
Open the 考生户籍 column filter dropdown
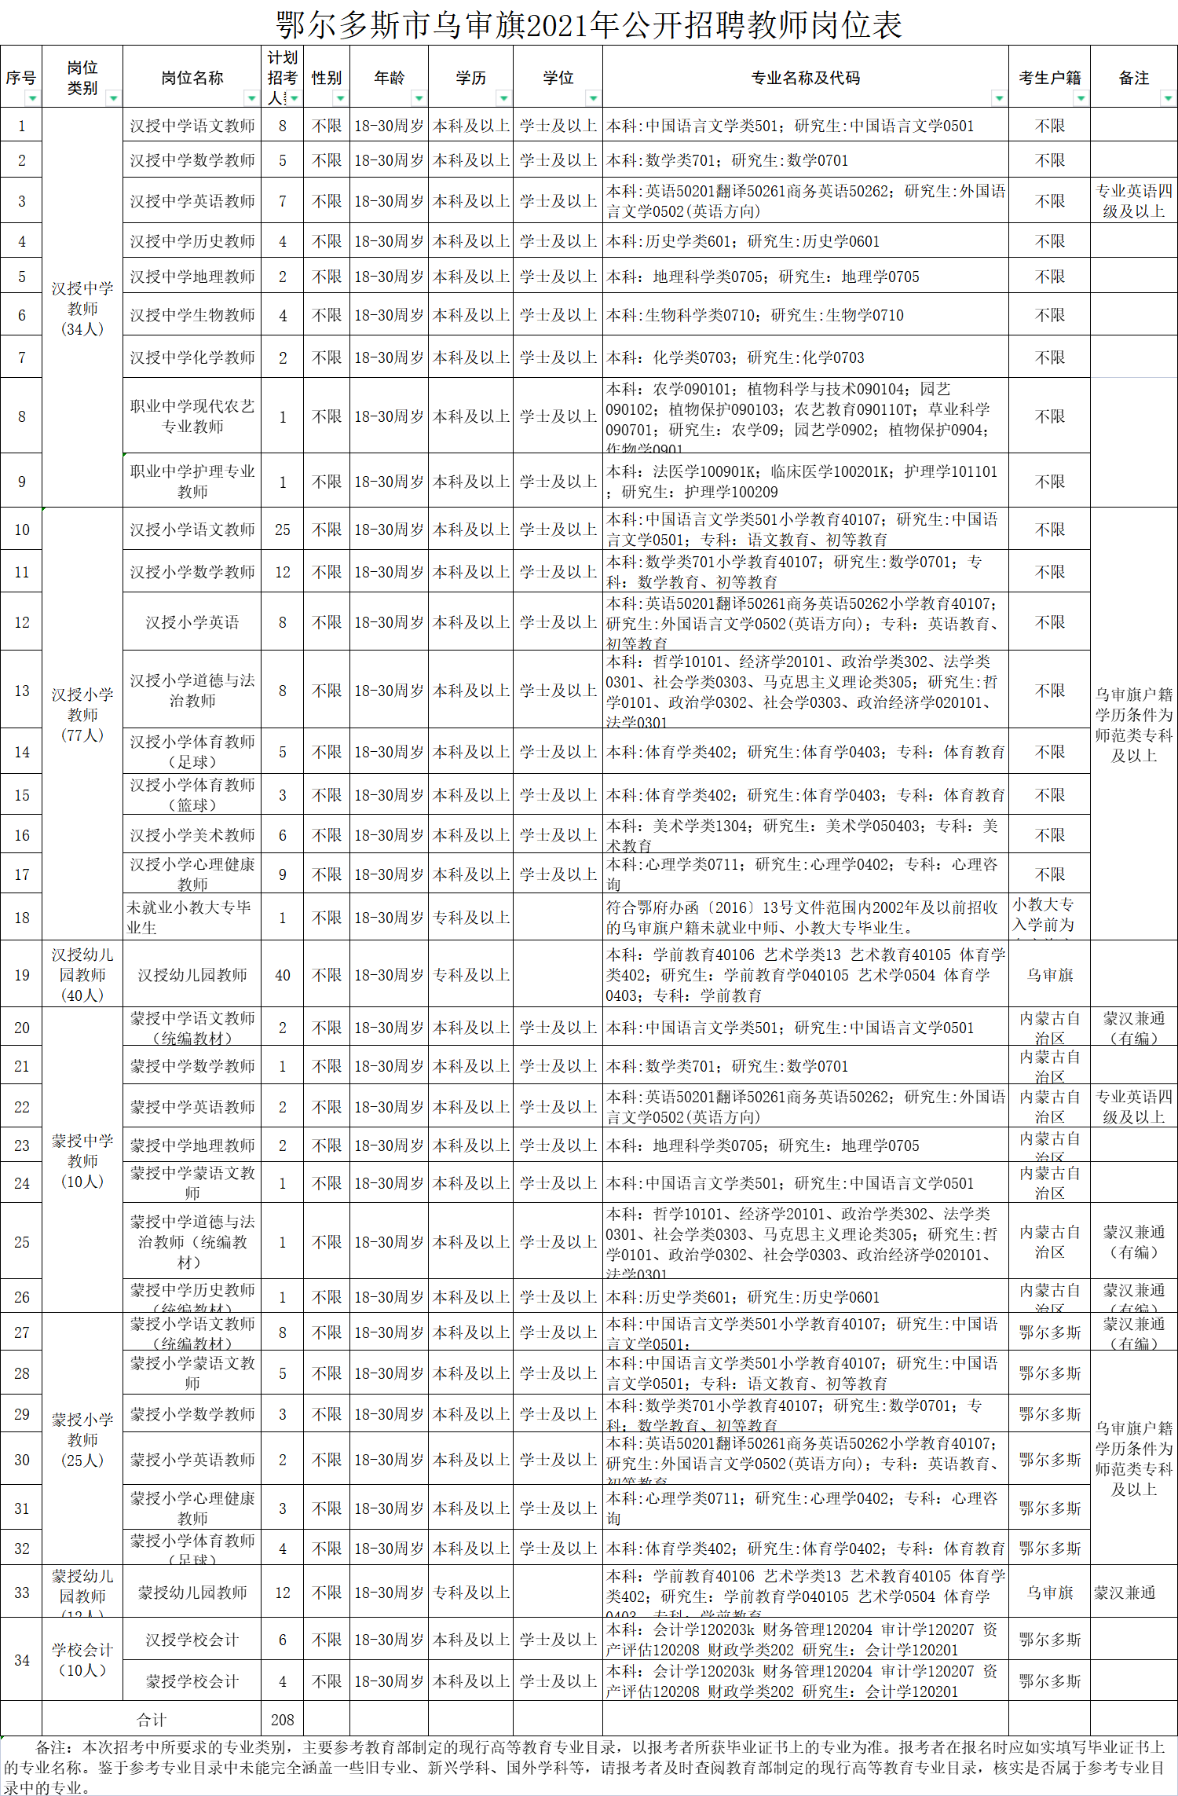click(x=1081, y=98)
